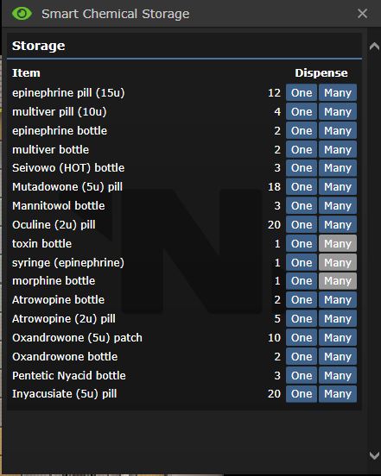The image size is (381, 476).
Task: Select the 'multiver pill (10u)' item name
Action: click(x=60, y=112)
